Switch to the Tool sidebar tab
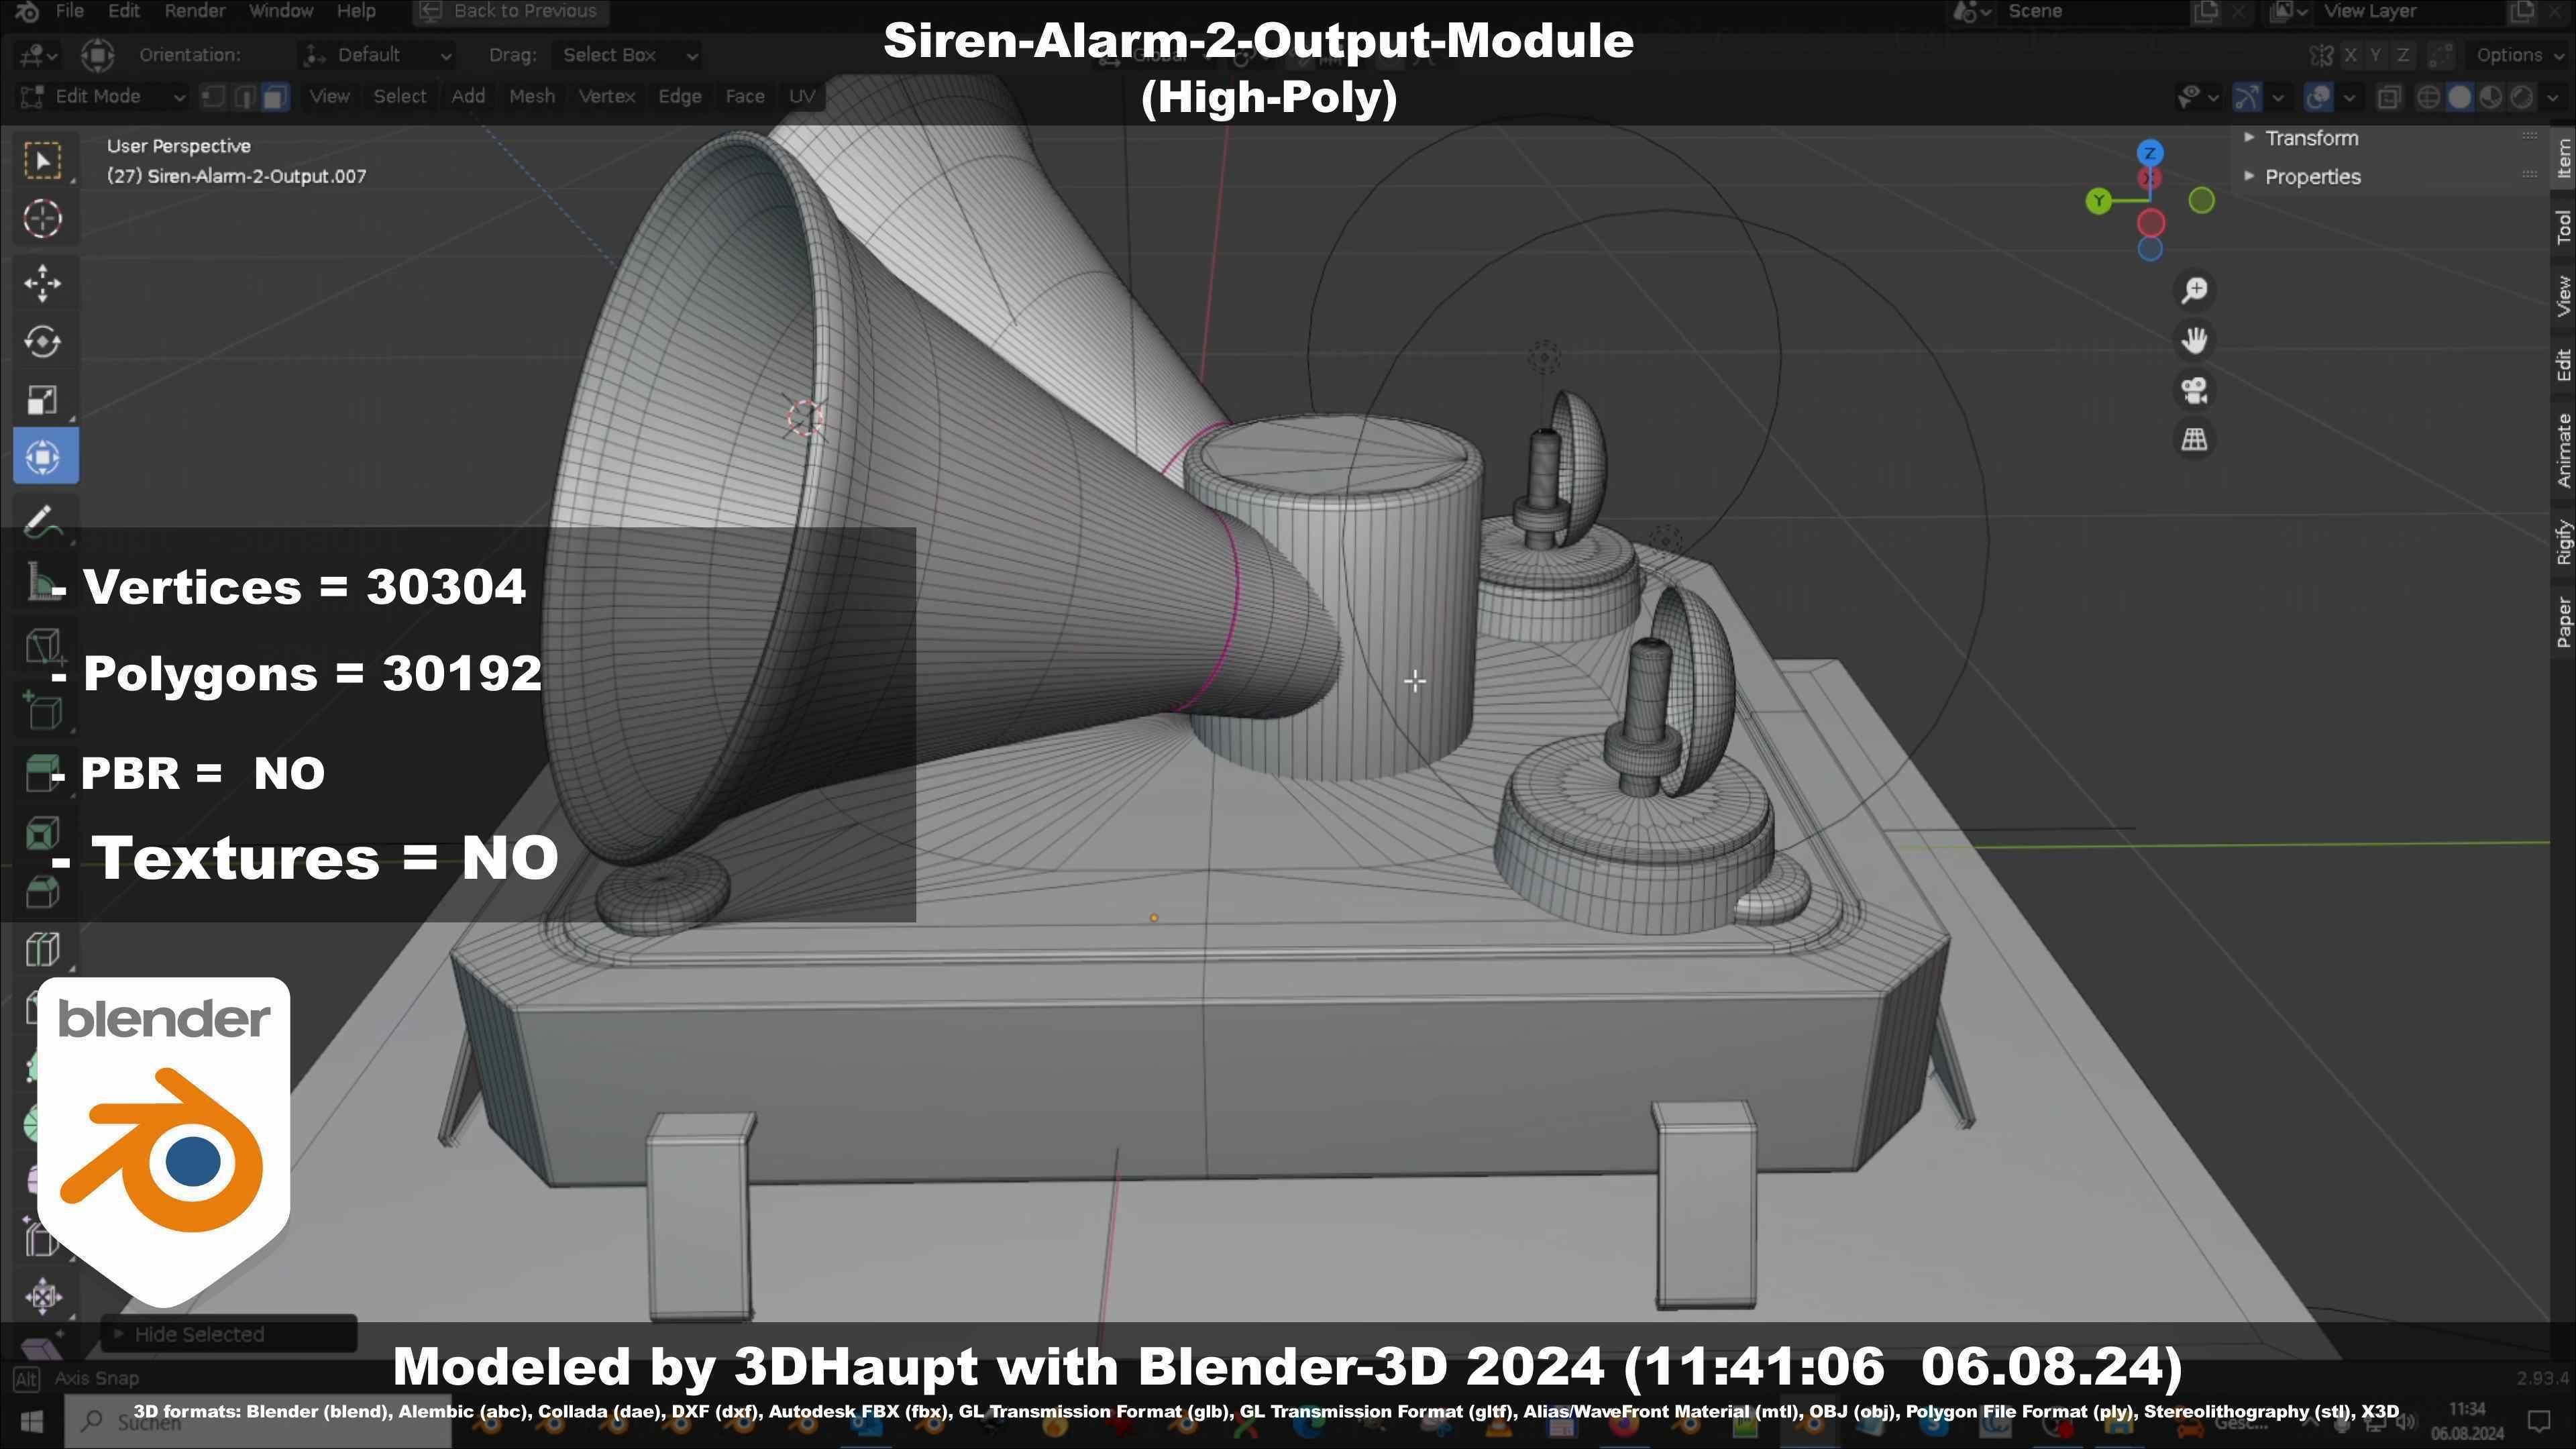This screenshot has width=2576, height=1449. 2563,227
